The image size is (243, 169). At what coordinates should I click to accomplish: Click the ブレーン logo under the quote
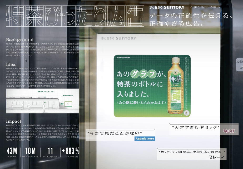tap(217, 157)
